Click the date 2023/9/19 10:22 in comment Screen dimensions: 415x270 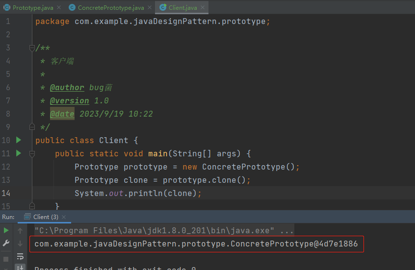click(116, 114)
